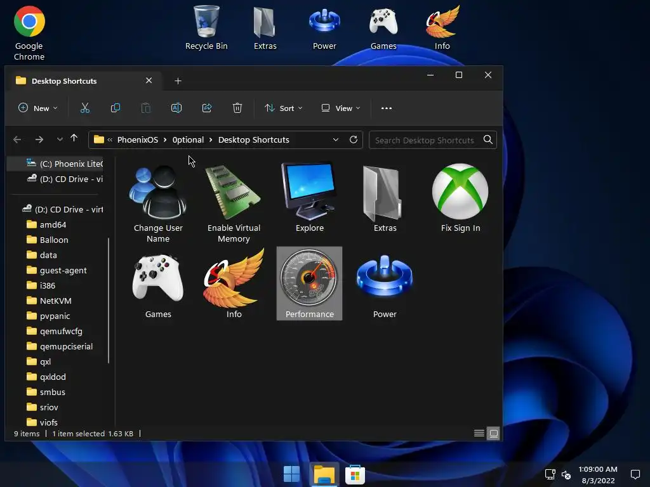This screenshot has height=487, width=650.
Task: Navigate to PhoenixOS in address bar
Action: [138, 140]
